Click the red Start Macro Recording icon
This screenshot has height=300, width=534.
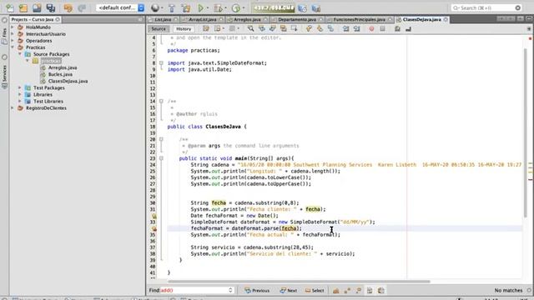(371, 29)
